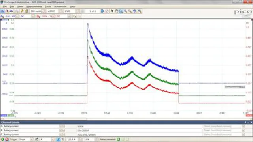Screen dimensions: 253x142
Task: Open channel A DC coupling dropdown
Action: tap(33, 16)
